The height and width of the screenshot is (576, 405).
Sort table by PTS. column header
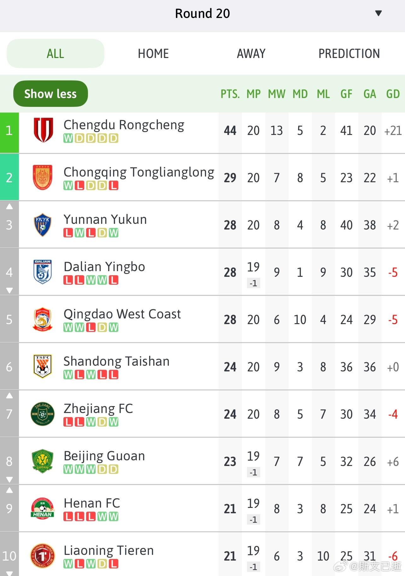pos(230,94)
